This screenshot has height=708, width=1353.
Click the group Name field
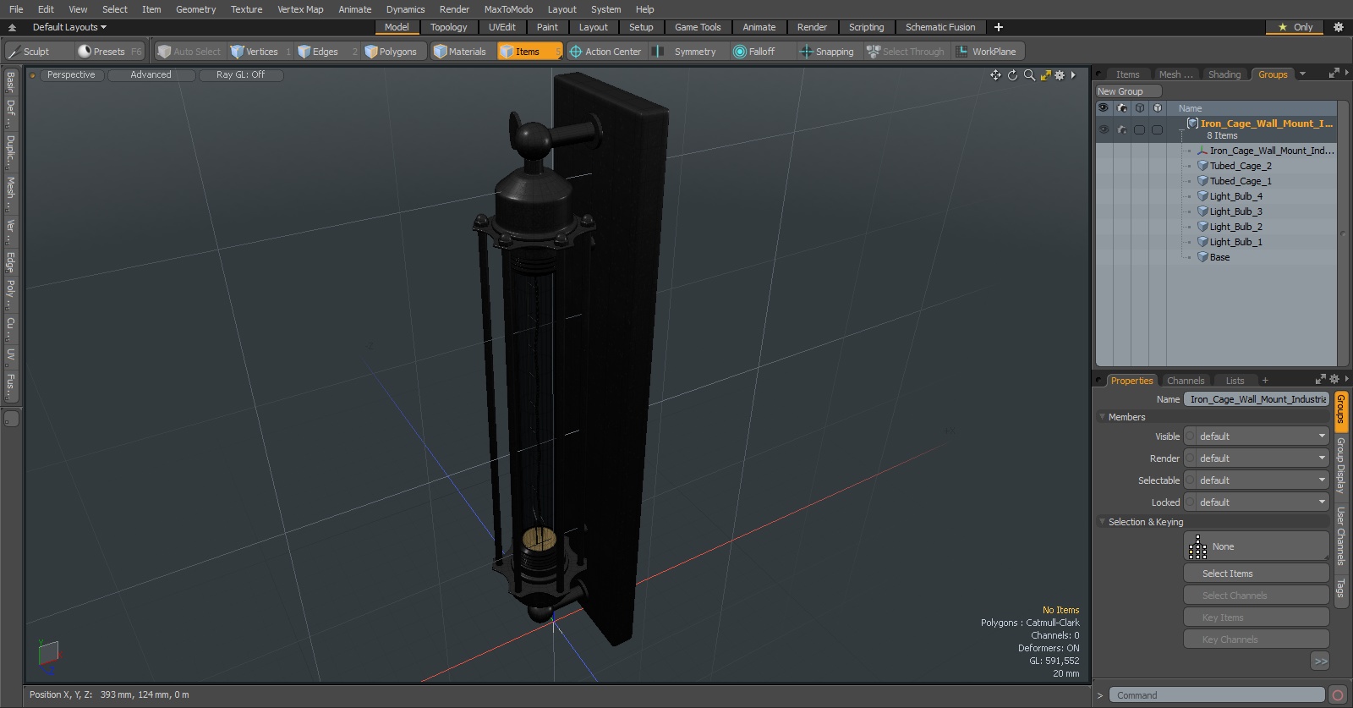click(1257, 399)
